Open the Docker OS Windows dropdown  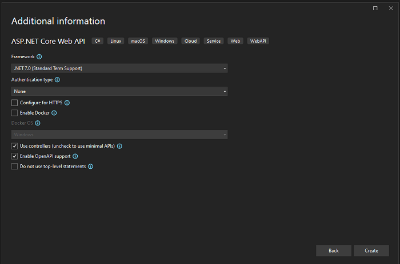coord(119,135)
